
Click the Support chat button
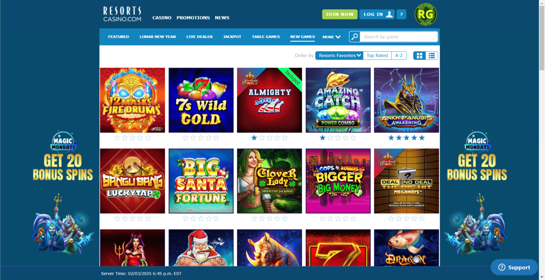coord(514,267)
